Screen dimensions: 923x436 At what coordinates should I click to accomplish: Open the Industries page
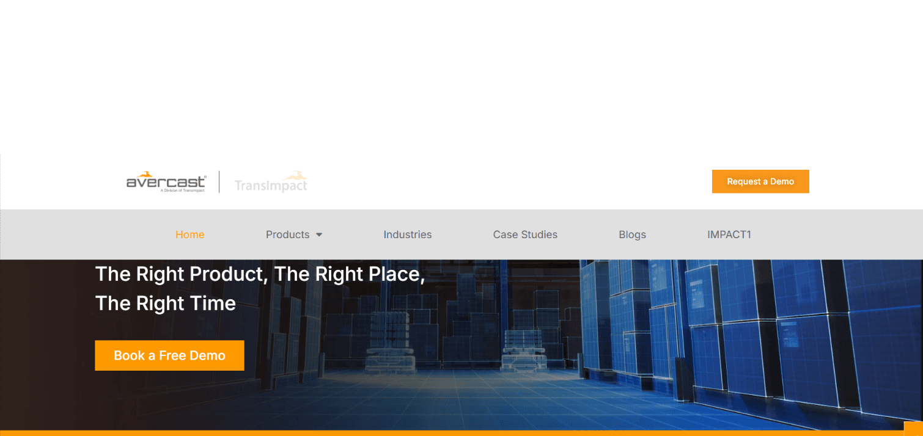tap(408, 234)
